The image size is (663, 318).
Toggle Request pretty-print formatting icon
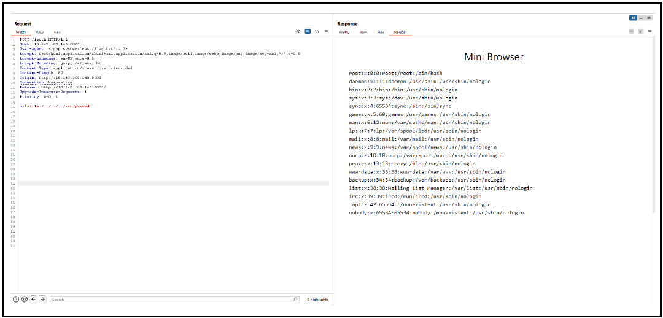click(308, 31)
